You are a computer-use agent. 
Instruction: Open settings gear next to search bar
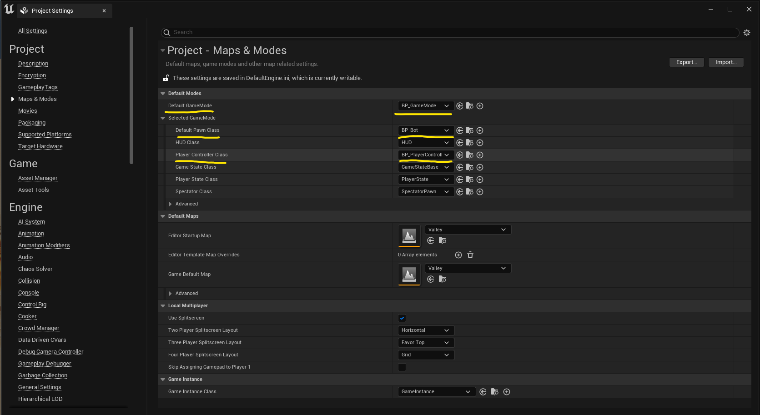click(x=747, y=33)
